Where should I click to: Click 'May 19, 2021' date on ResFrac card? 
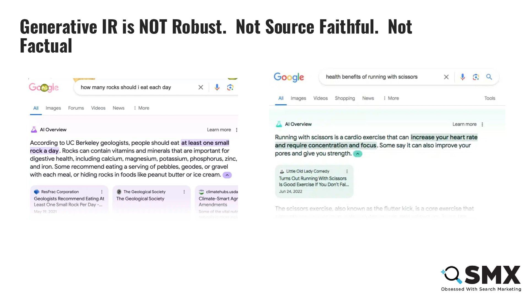(x=45, y=211)
